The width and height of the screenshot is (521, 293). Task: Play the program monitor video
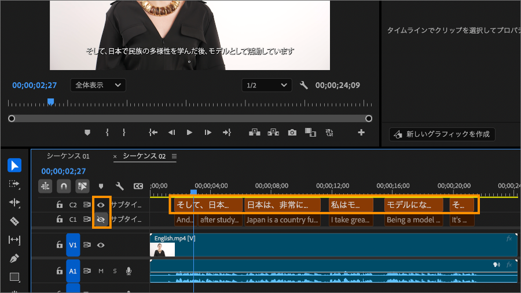coord(189,133)
